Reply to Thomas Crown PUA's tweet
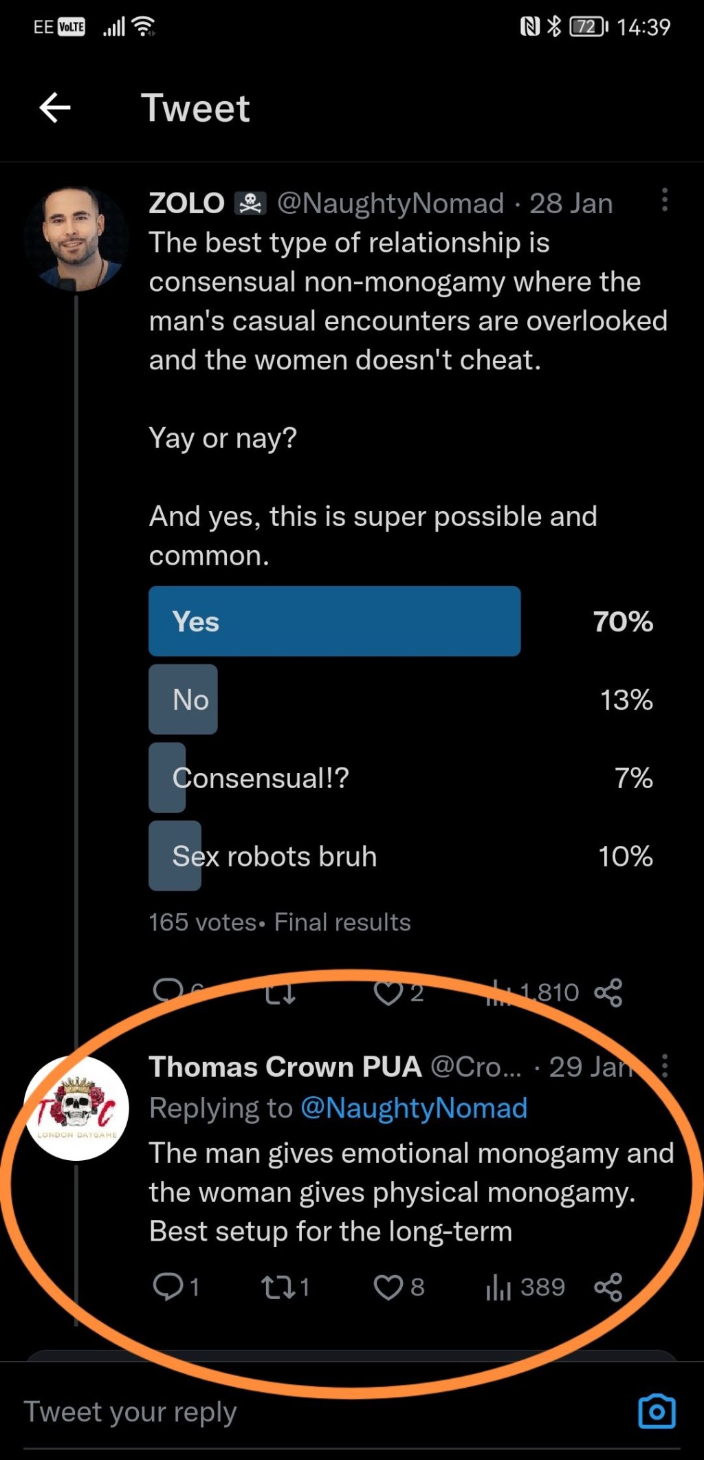The width and height of the screenshot is (704, 1460). [168, 1287]
